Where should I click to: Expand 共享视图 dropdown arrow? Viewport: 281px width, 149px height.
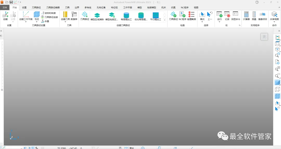point(274,22)
